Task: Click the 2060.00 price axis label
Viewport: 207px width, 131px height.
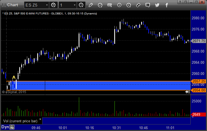Action: (198, 74)
